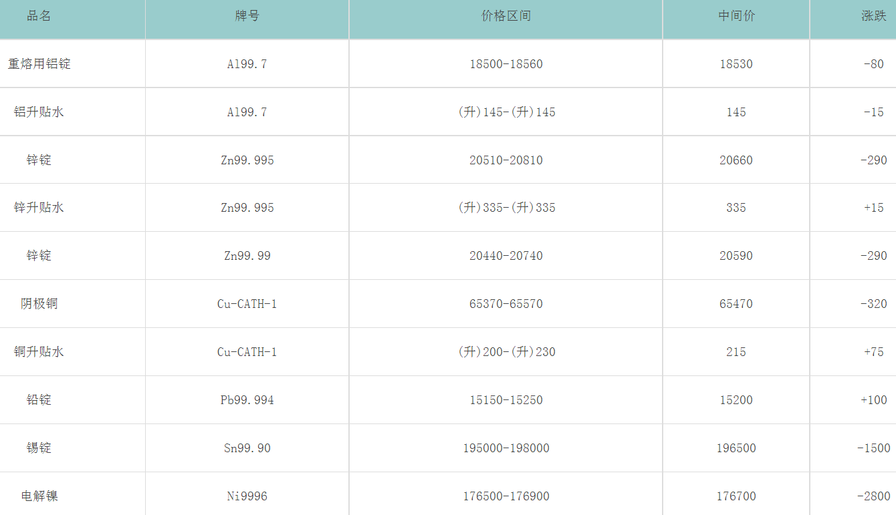This screenshot has width=896, height=515.
Task: Click the 中间价 column header
Action: pyautogui.click(x=736, y=16)
